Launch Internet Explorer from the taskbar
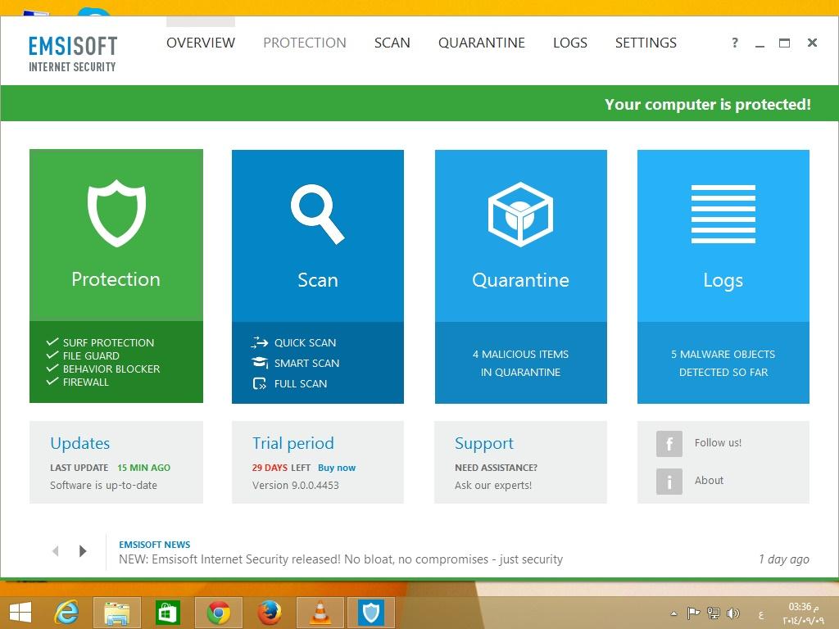This screenshot has height=629, width=839. [x=67, y=612]
